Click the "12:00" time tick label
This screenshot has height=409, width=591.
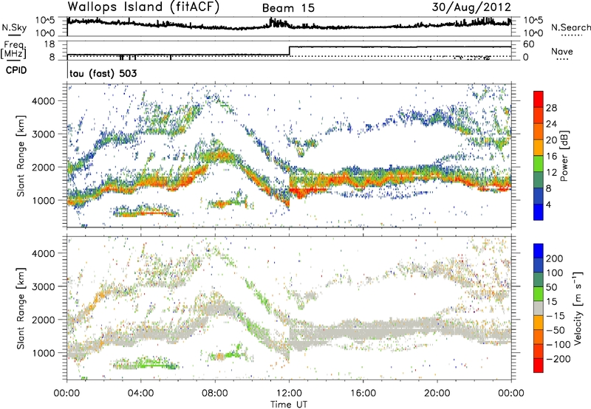pyautogui.click(x=289, y=393)
